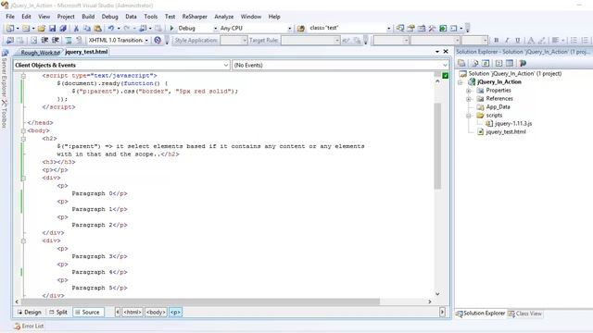The image size is (593, 333).
Task: Click the Cut scissors icon
Action: coord(76,29)
